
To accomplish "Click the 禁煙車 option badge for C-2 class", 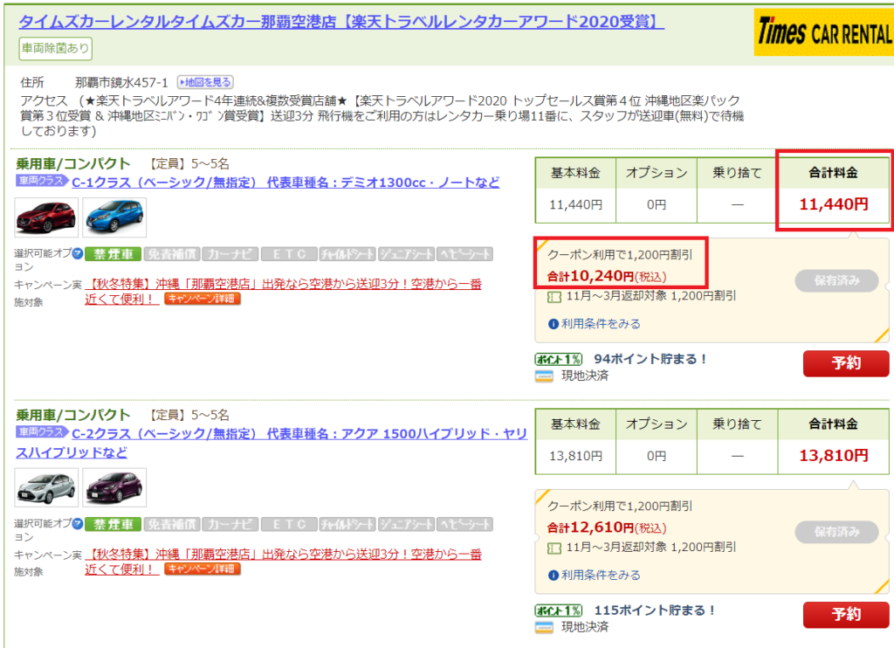I will pyautogui.click(x=113, y=524).
